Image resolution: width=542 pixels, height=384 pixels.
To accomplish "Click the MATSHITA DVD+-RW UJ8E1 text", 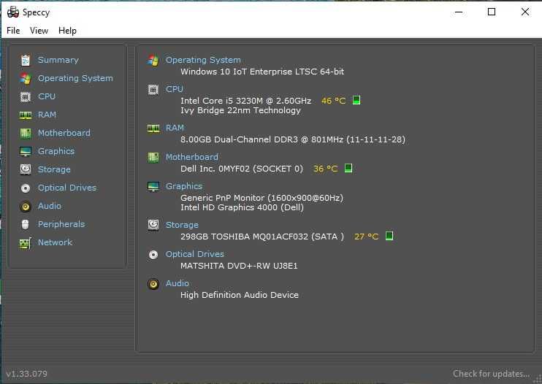I will coord(239,266).
